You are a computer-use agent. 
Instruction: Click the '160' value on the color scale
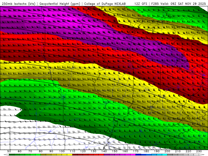pyautogui.click(x=125, y=151)
